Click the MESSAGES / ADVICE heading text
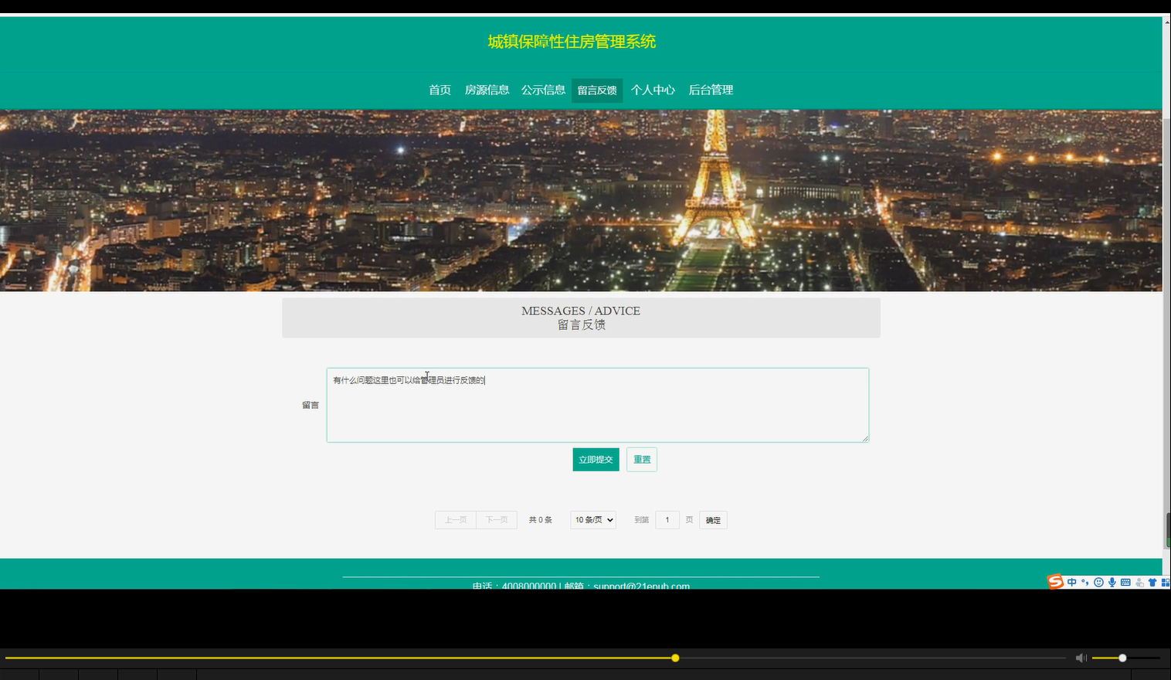The height and width of the screenshot is (680, 1171). (581, 311)
